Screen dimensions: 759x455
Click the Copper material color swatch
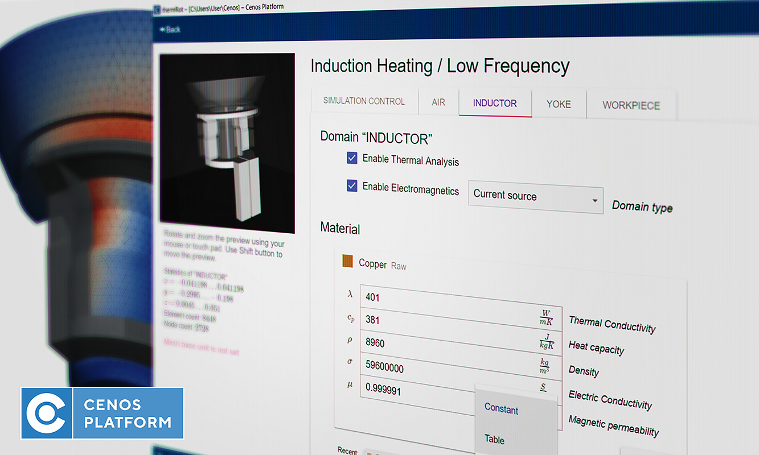point(347,262)
